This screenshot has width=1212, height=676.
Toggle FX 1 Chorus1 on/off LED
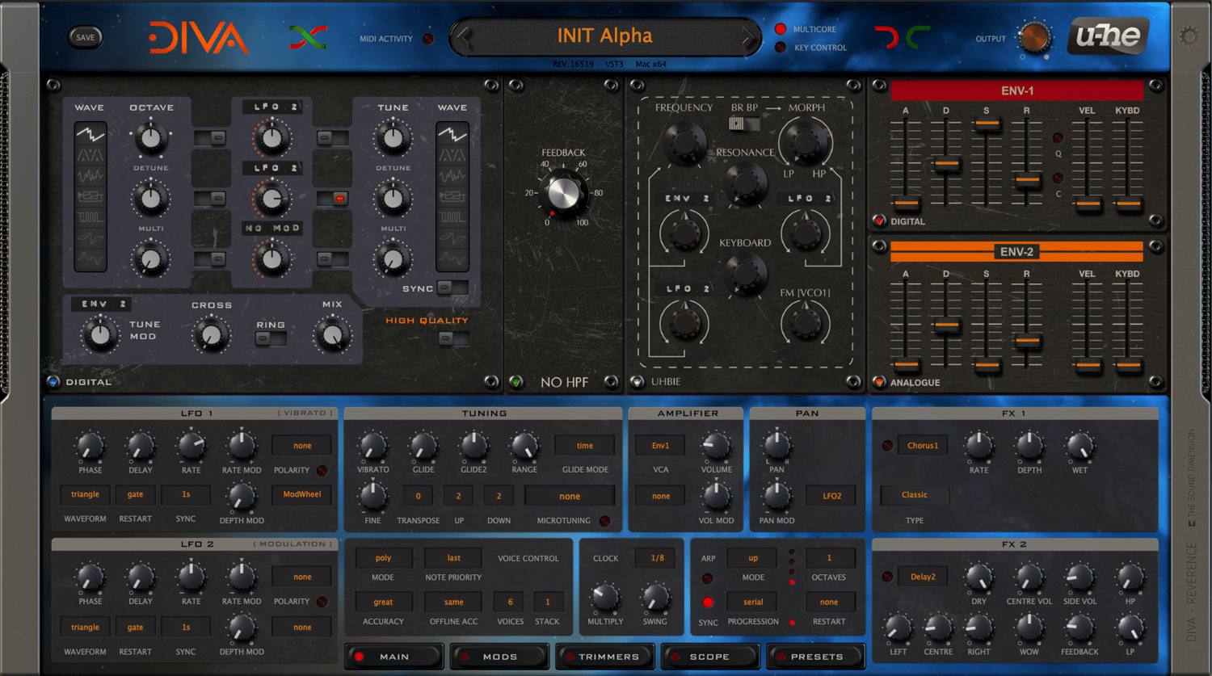(888, 446)
